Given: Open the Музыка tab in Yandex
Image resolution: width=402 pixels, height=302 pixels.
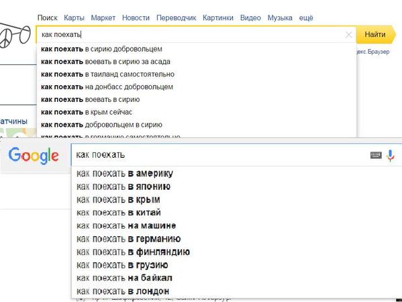Looking at the screenshot, I should (280, 17).
